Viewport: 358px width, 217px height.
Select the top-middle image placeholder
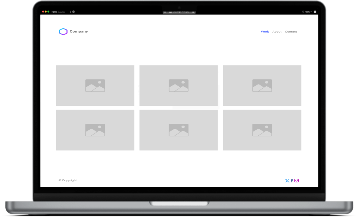pos(178,85)
